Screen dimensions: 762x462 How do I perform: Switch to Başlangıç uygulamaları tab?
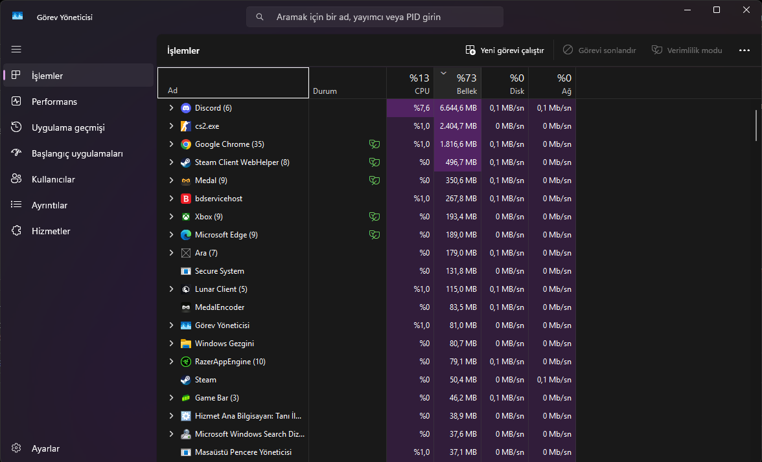[x=77, y=153]
